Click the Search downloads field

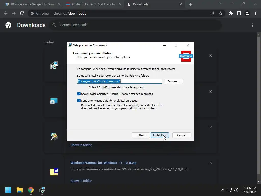coord(136,25)
